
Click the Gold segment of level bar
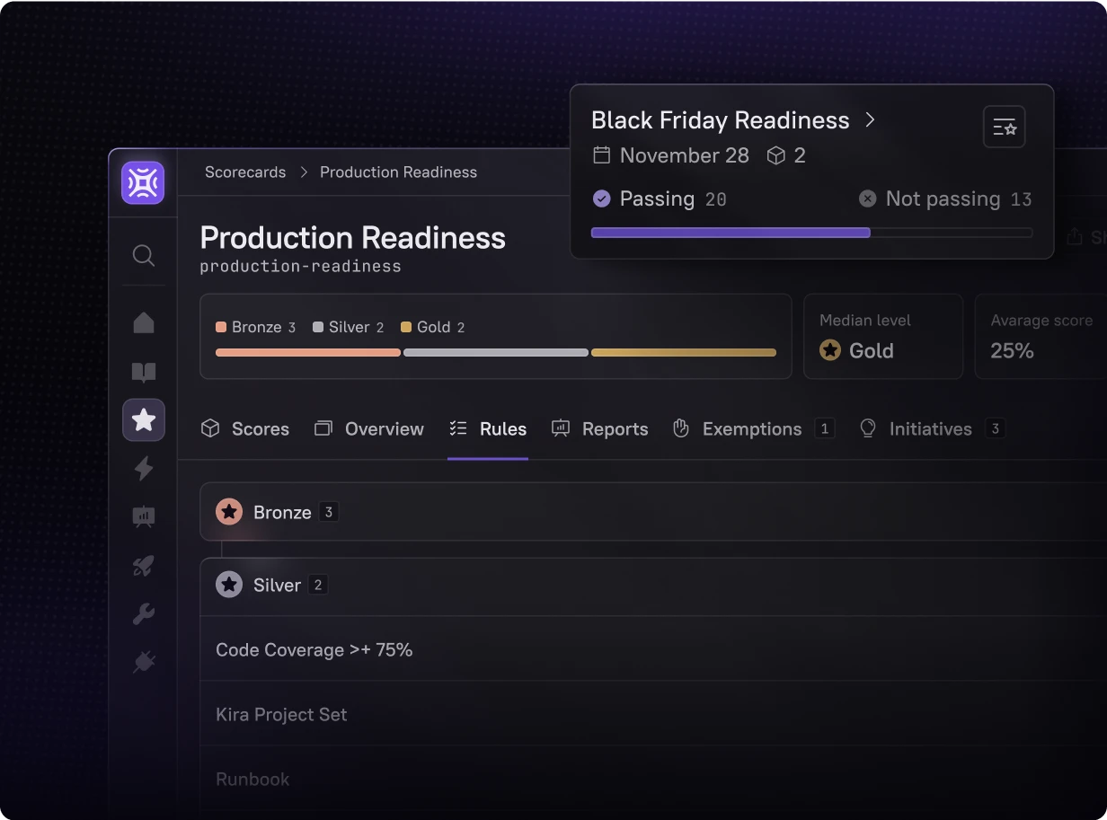(684, 353)
